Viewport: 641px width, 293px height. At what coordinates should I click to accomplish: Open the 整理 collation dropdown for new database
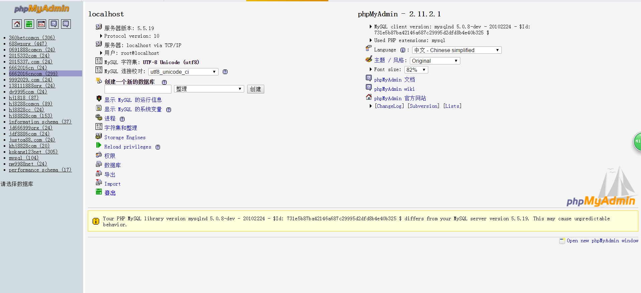209,89
